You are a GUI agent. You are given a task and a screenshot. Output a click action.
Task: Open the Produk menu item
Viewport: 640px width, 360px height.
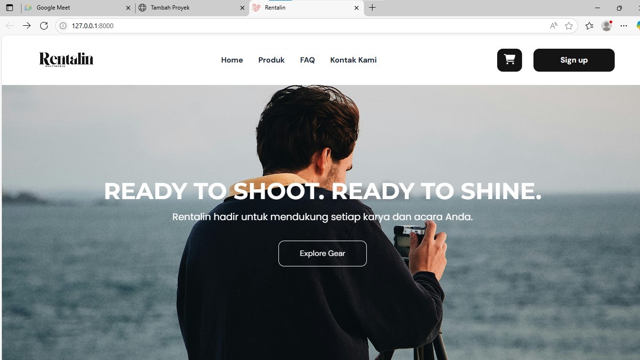(x=271, y=60)
